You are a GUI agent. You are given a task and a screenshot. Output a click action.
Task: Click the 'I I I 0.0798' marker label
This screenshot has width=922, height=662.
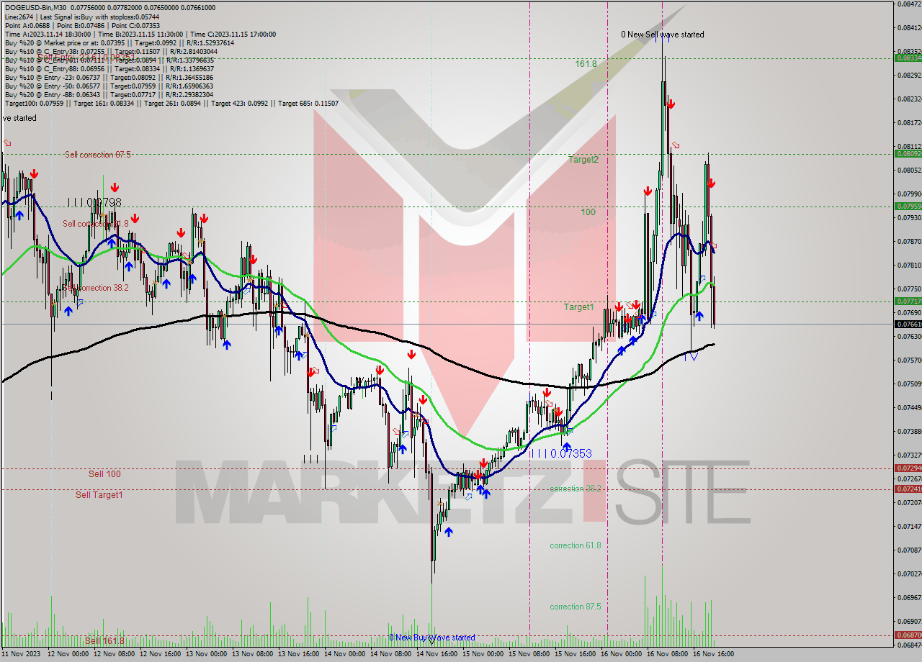(x=94, y=203)
